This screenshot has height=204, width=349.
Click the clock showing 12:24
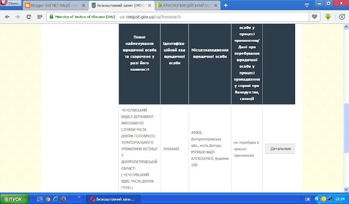(340, 199)
